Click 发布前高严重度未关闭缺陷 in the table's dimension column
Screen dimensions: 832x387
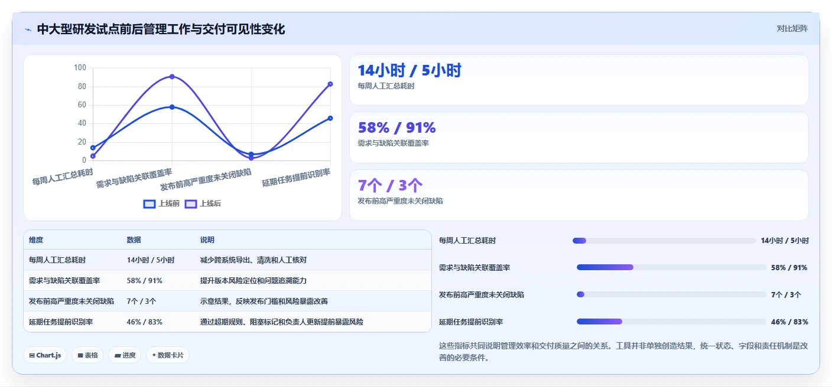click(71, 301)
